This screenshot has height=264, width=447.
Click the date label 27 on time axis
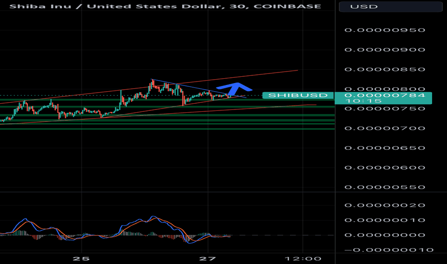coord(208,259)
